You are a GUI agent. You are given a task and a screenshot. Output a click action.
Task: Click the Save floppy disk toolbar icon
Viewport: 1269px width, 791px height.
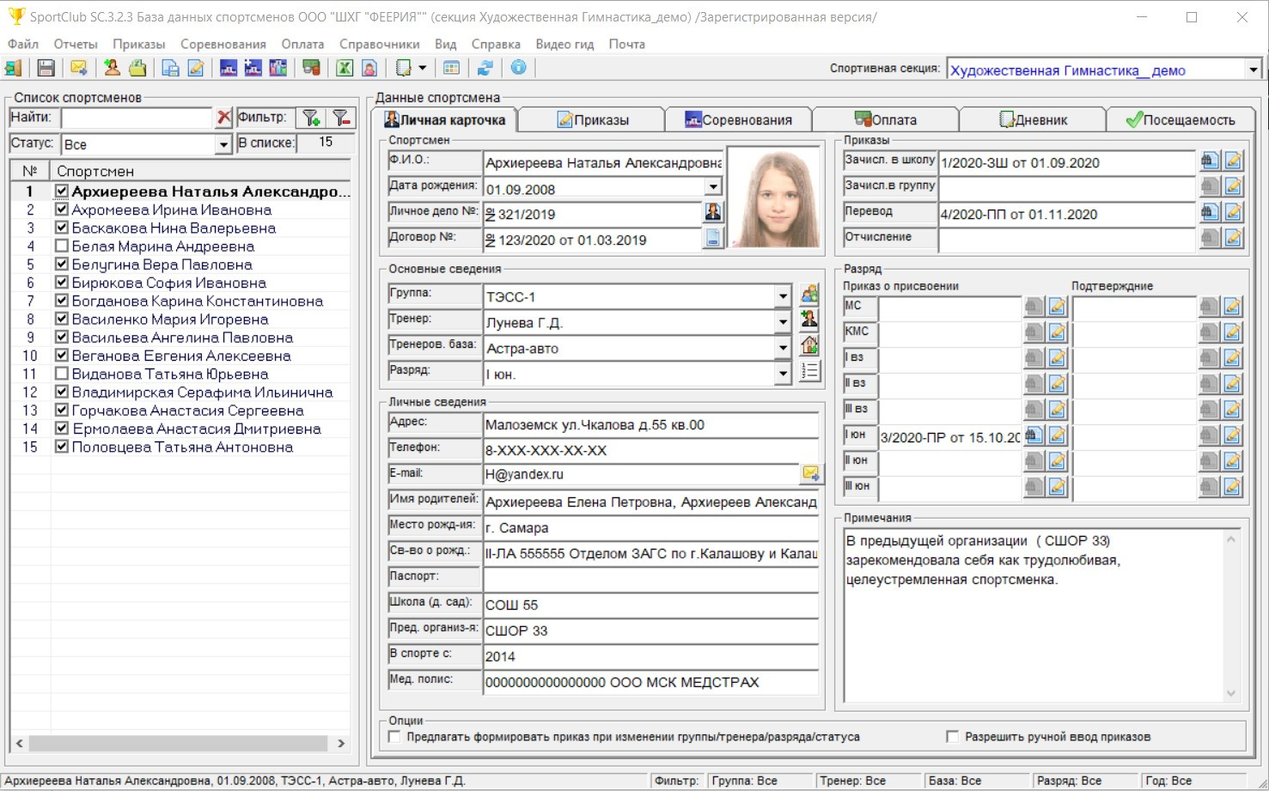coord(46,68)
